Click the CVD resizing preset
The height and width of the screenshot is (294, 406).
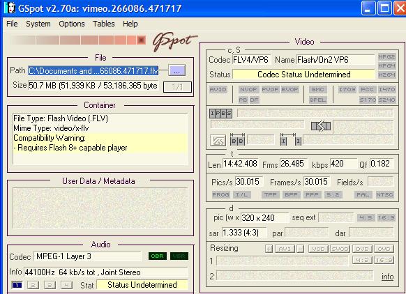[384, 249]
